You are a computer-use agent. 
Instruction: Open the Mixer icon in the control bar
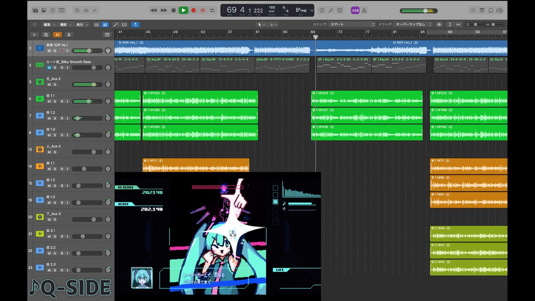point(86,10)
